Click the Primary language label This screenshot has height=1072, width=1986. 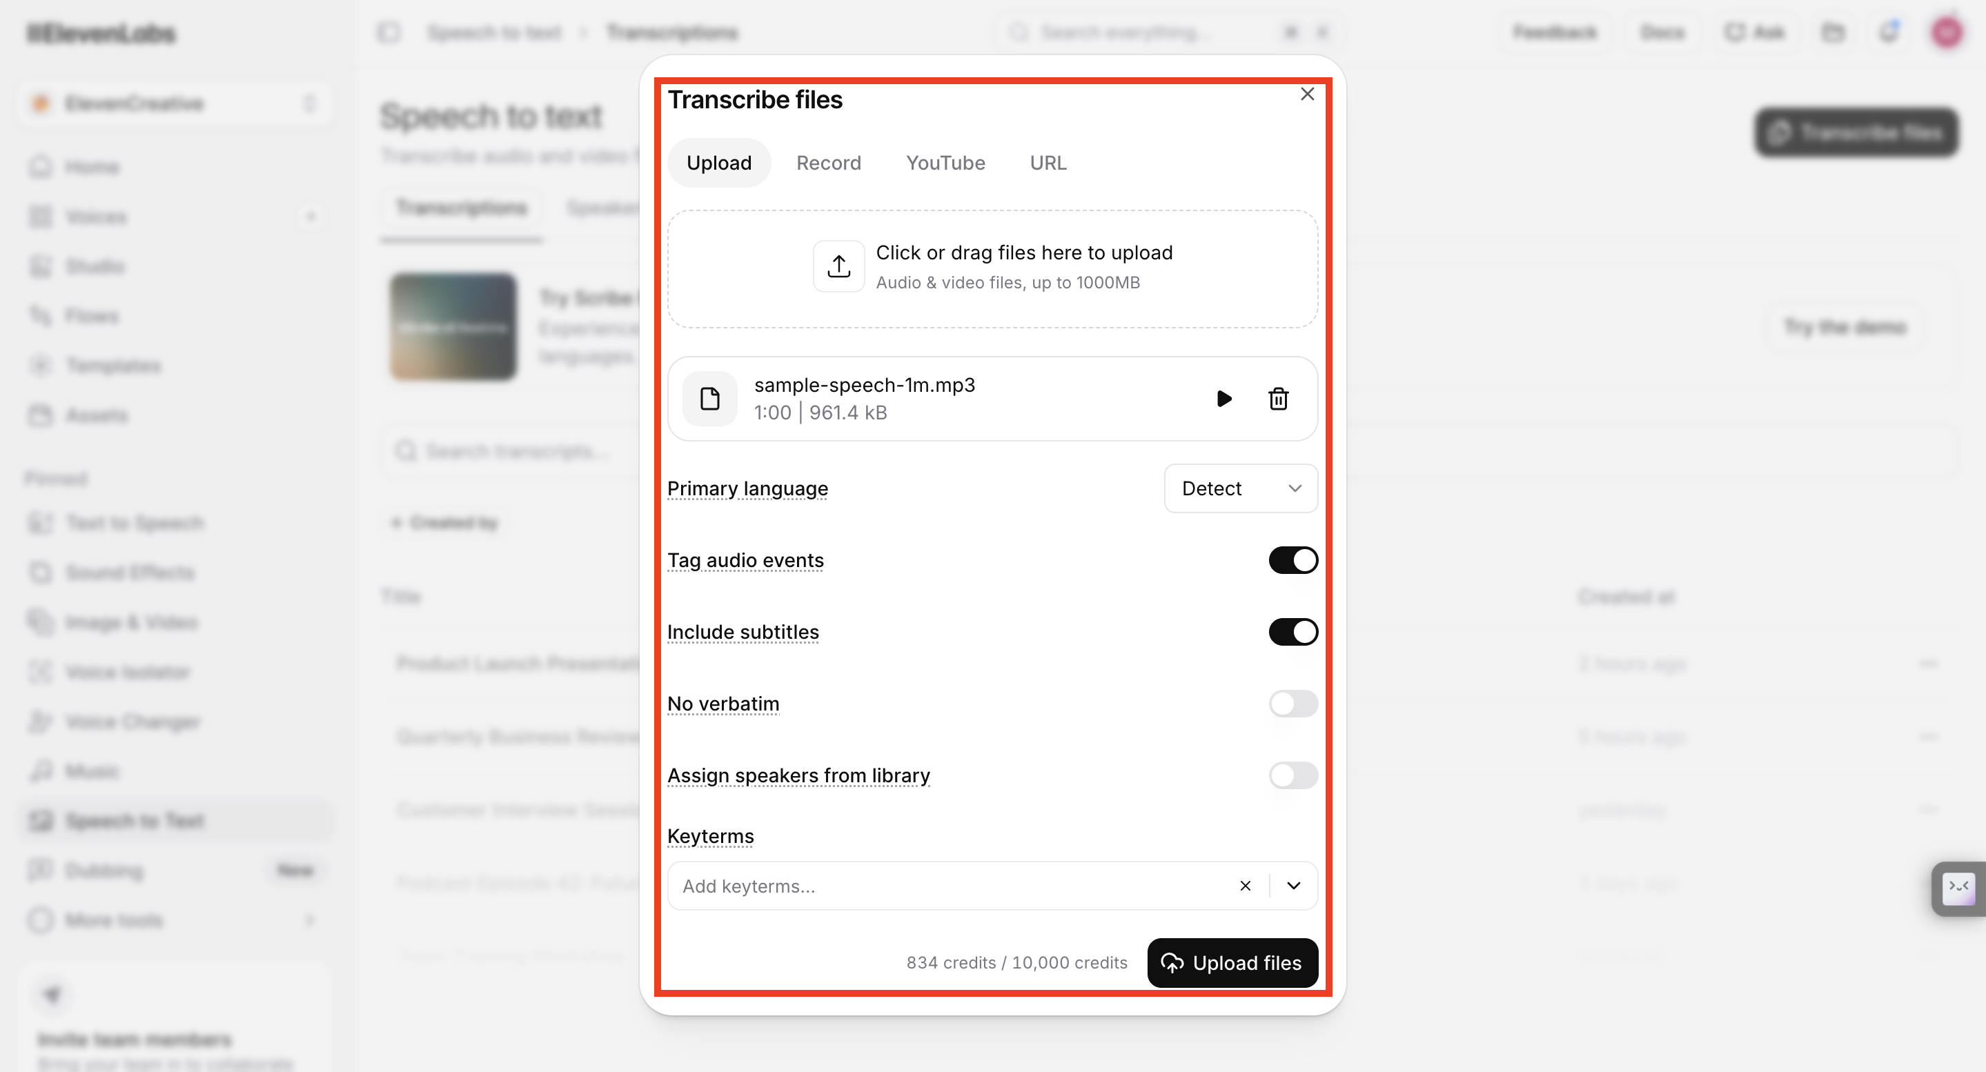pos(747,488)
